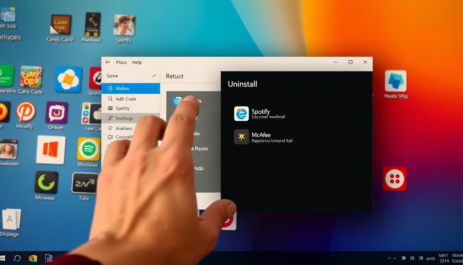Screen dimensions: 463x265
Task: Open the Pinterest icon labeled Mcesify
Action: 26,112
